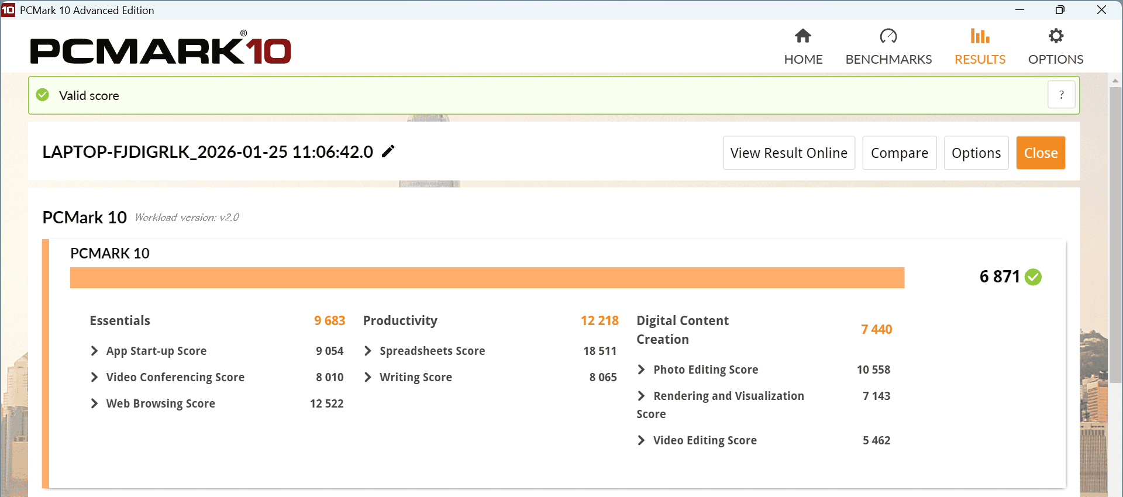Click the Compare button
This screenshot has height=497, width=1123.
[x=899, y=153]
